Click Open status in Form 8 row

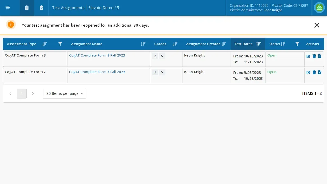(x=272, y=55)
